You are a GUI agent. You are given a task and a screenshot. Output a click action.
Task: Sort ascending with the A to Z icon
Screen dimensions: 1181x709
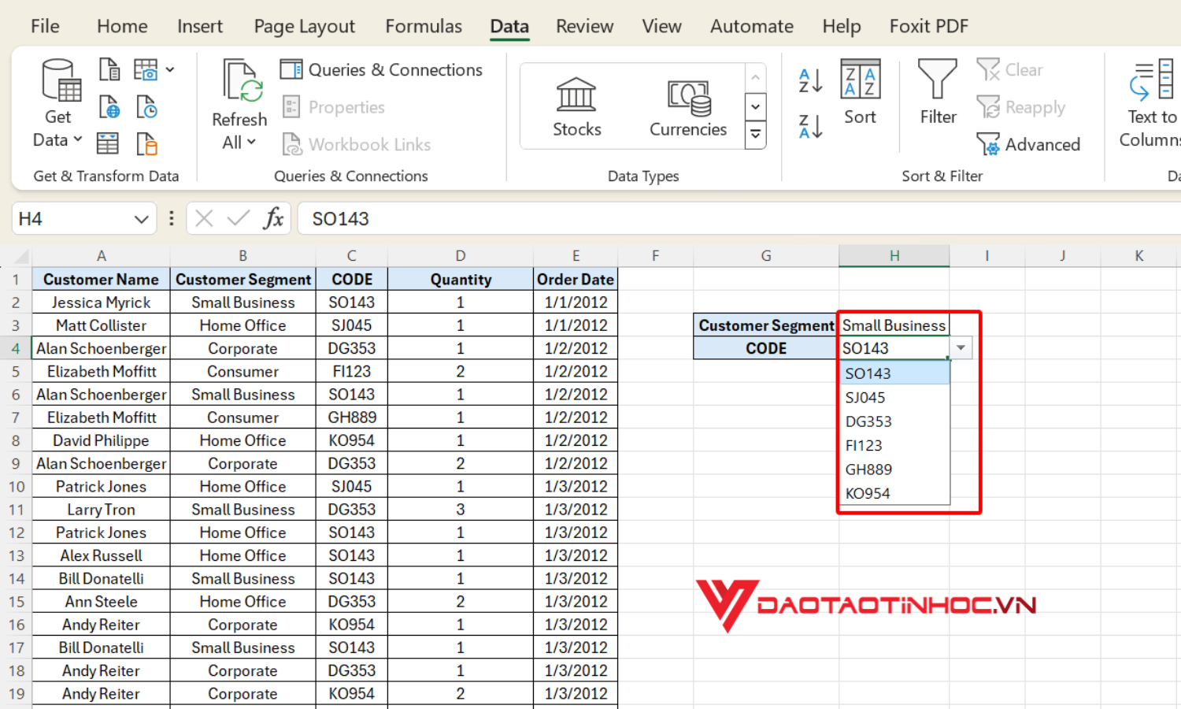pyautogui.click(x=810, y=80)
